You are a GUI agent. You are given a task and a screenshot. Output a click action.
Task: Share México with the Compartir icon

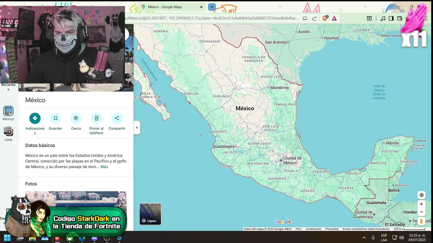click(x=117, y=118)
